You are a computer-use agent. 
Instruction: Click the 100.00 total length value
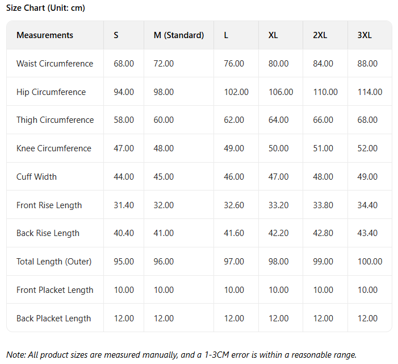point(370,262)
